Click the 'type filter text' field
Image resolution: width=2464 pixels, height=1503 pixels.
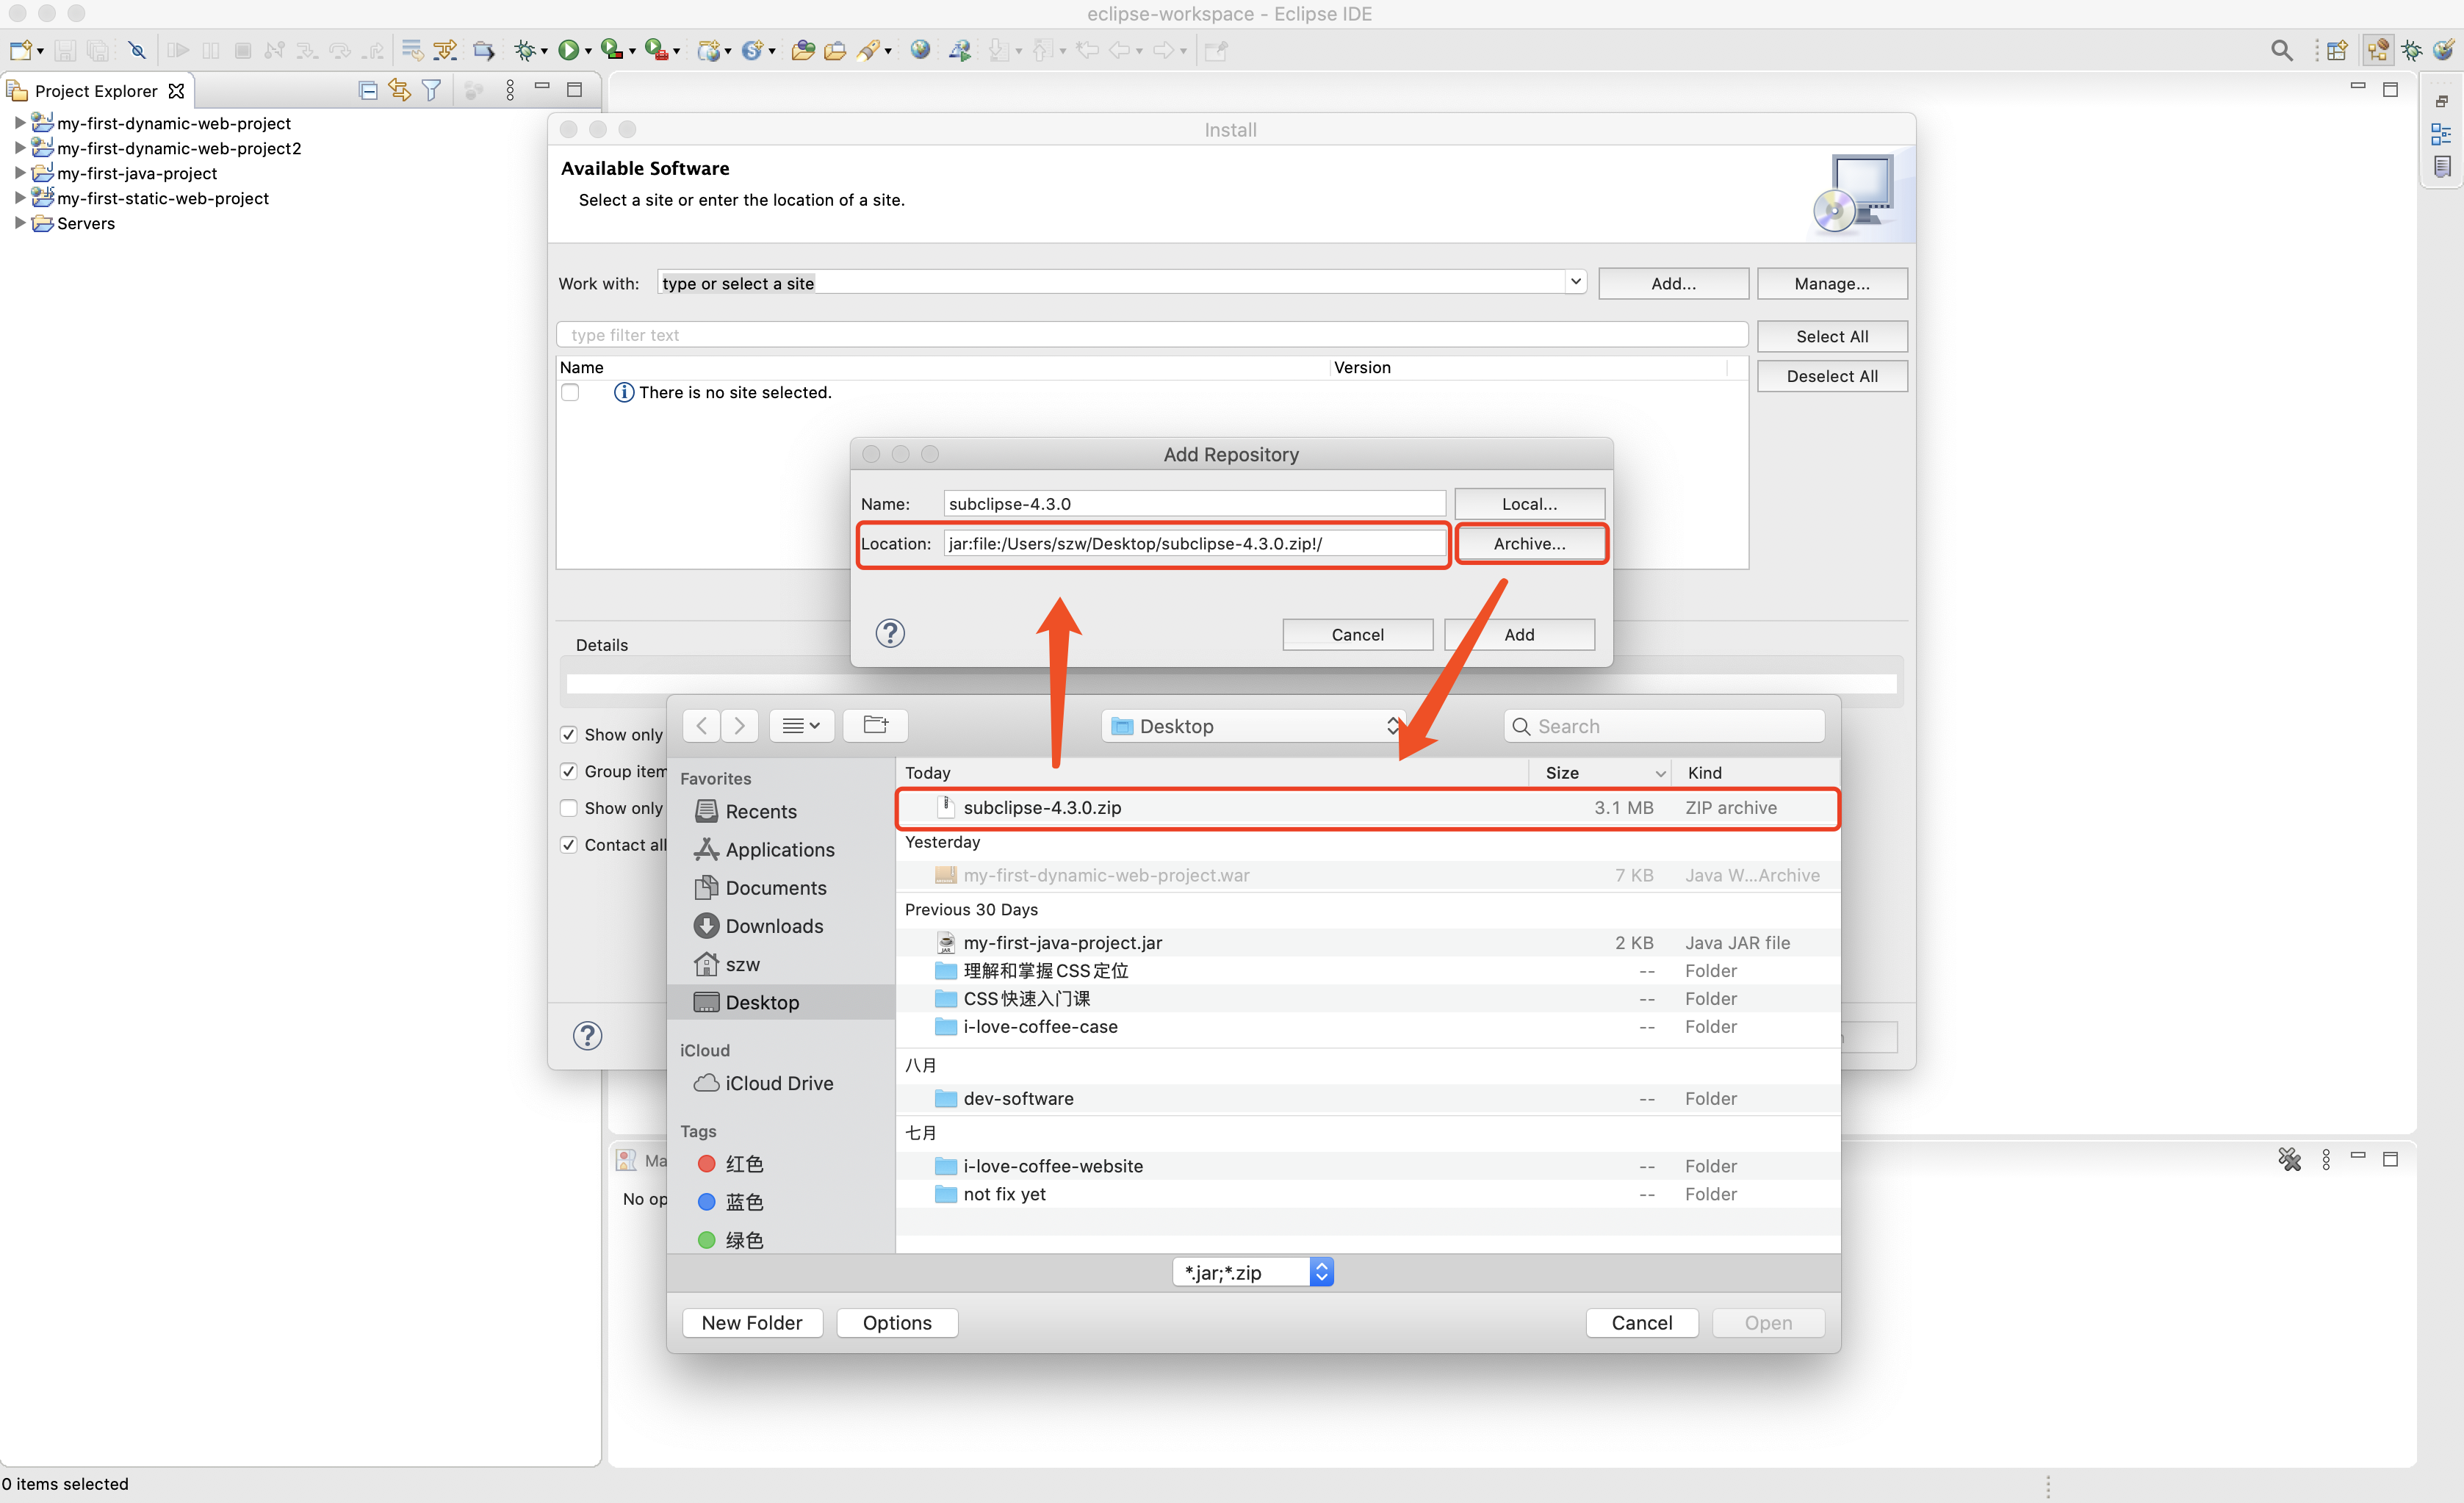tap(1152, 335)
